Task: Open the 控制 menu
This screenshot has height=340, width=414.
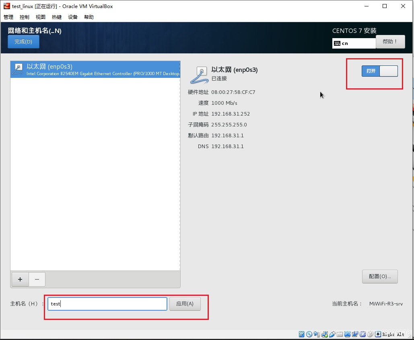Action: click(24, 17)
